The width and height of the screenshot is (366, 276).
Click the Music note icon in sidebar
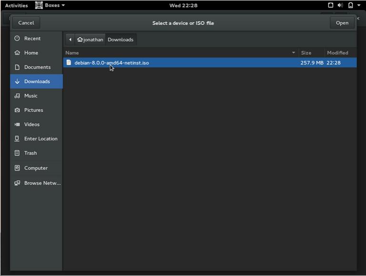point(18,96)
